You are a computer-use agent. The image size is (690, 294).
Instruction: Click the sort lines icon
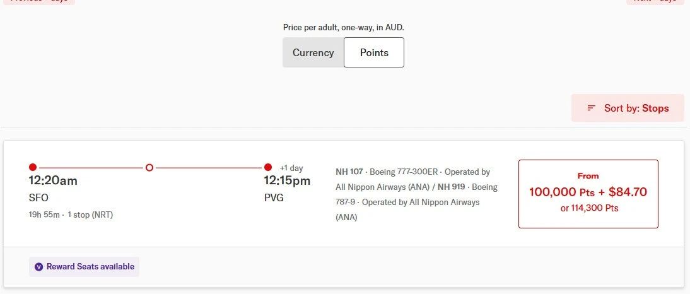pyautogui.click(x=591, y=108)
